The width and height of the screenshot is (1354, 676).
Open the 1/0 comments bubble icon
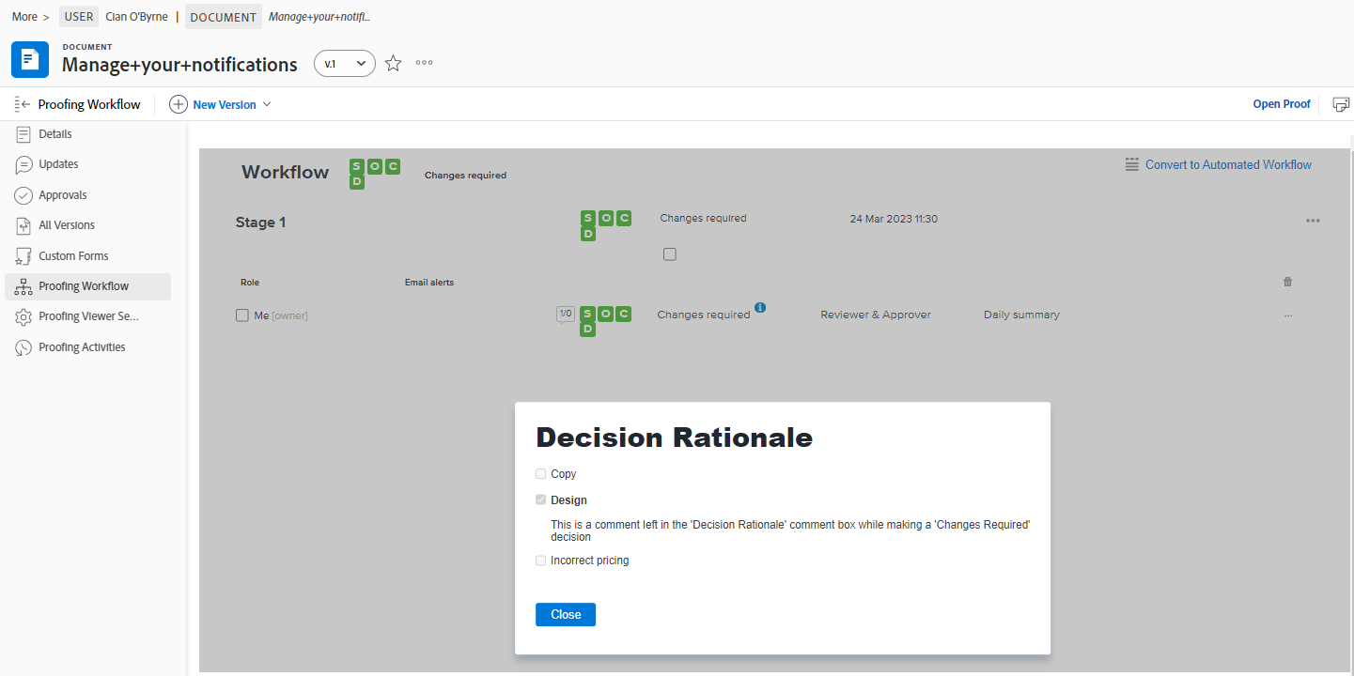click(x=565, y=315)
